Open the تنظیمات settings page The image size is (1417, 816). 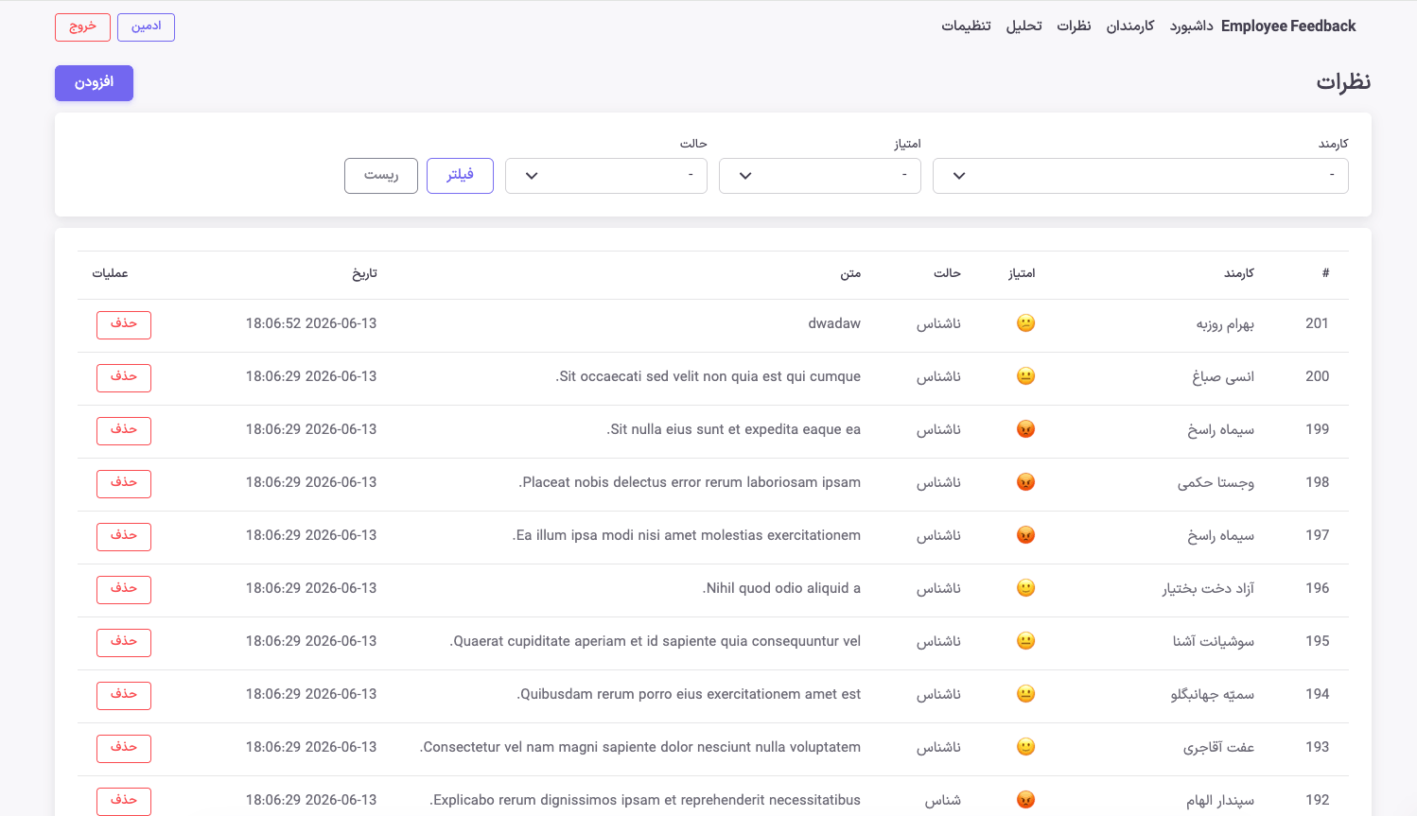click(966, 26)
